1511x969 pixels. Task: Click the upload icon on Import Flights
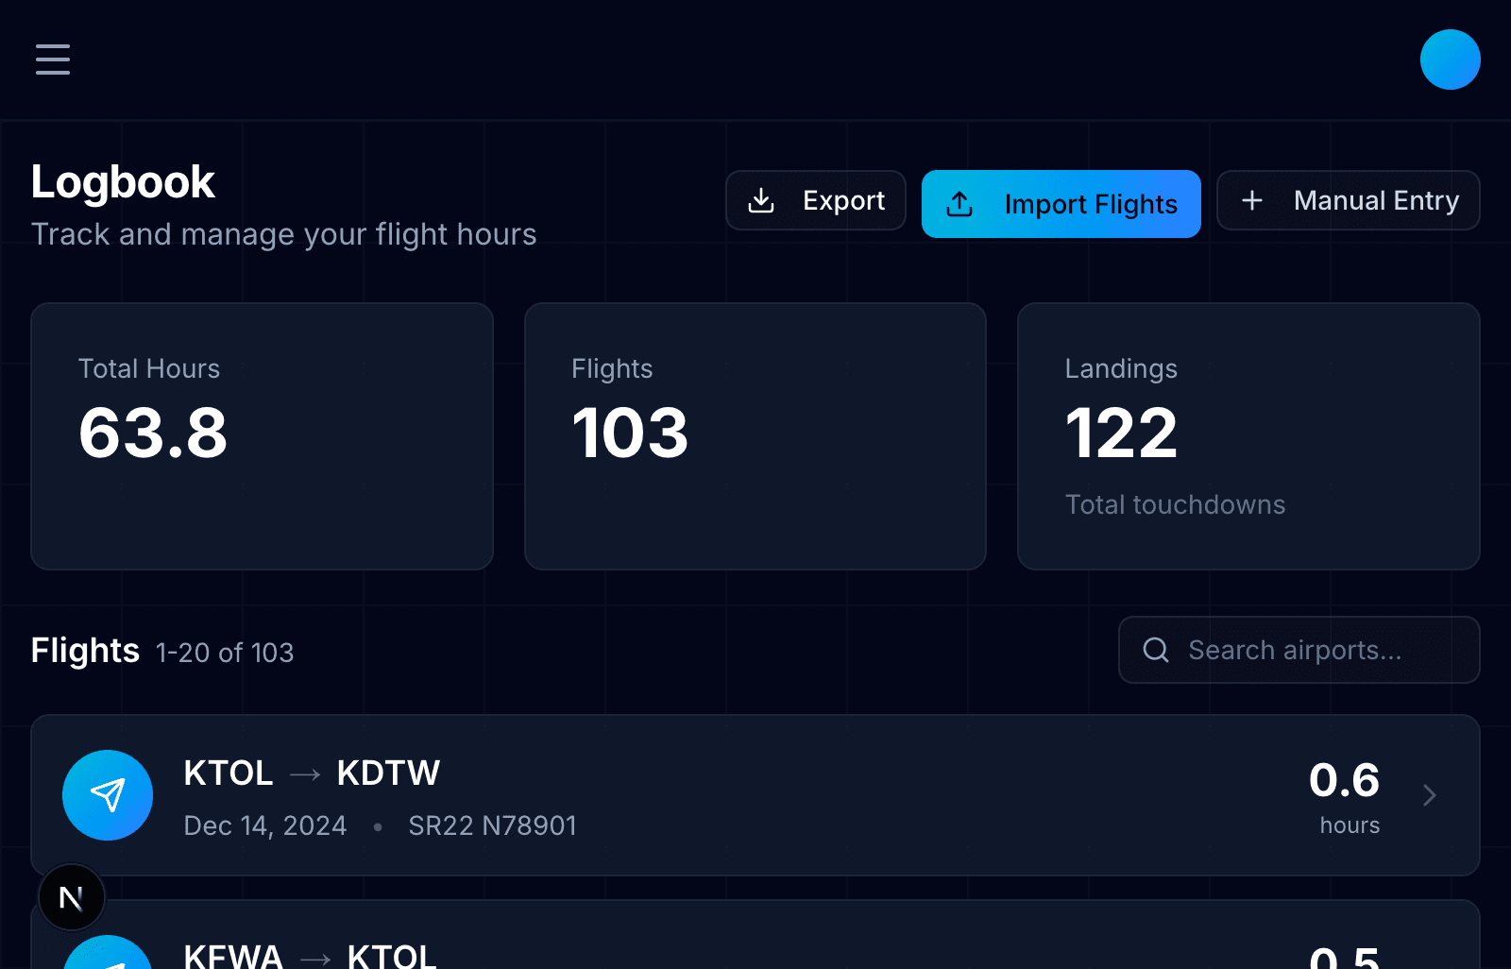click(959, 203)
